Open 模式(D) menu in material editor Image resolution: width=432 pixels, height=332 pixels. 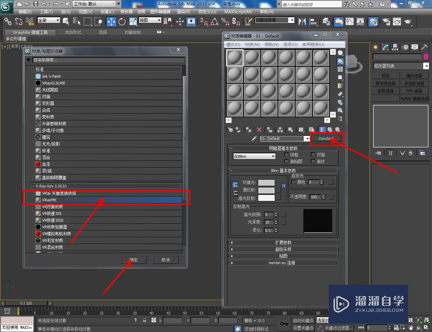tap(233, 45)
